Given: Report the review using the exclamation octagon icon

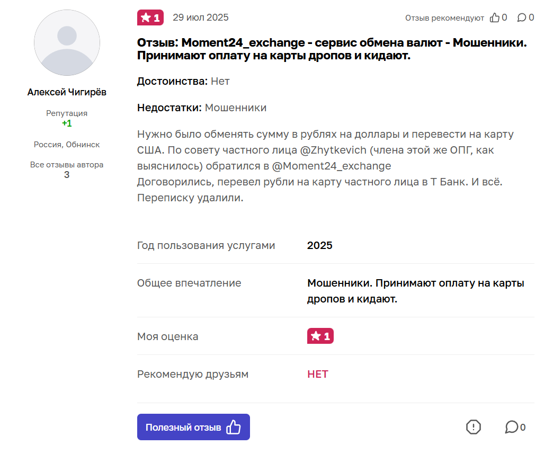Looking at the screenshot, I should coord(473,427).
